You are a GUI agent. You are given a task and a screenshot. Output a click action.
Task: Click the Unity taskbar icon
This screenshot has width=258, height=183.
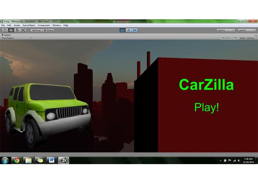[x=64, y=160]
